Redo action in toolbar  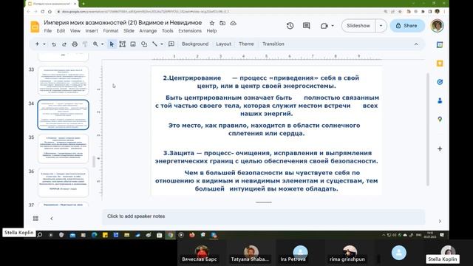pos(64,44)
